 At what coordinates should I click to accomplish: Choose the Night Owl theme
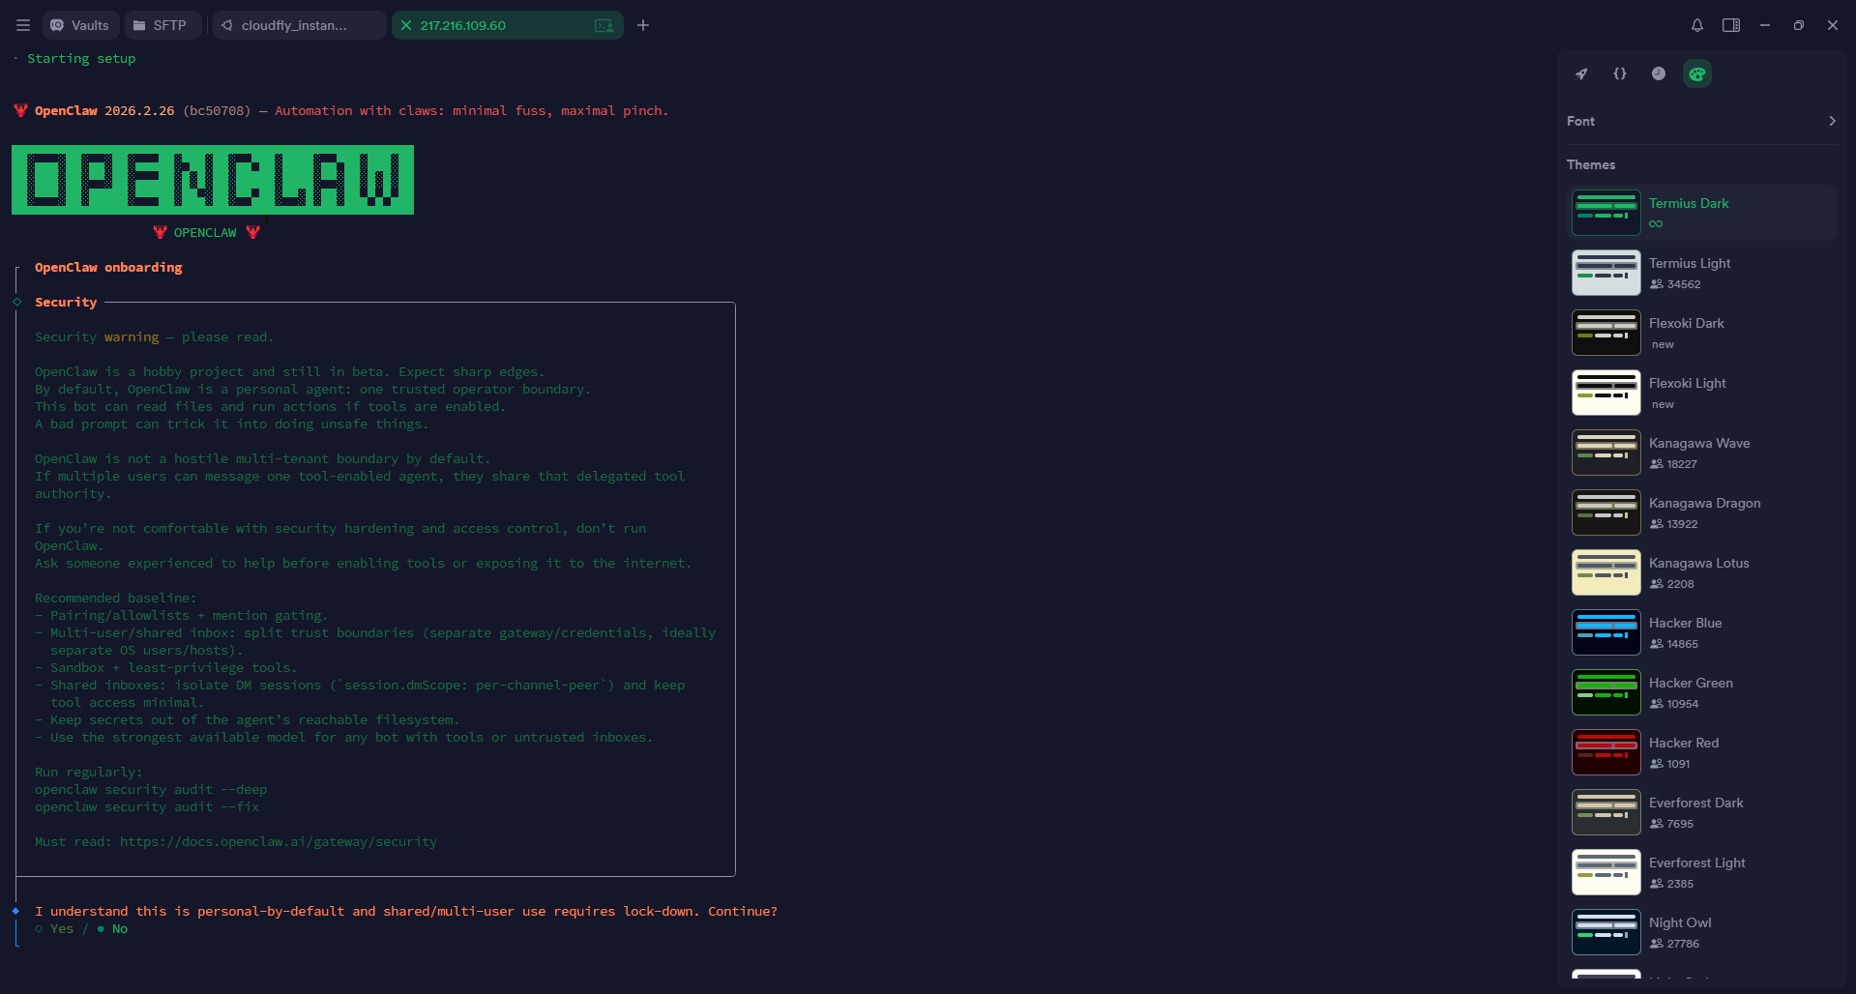pos(1701,932)
